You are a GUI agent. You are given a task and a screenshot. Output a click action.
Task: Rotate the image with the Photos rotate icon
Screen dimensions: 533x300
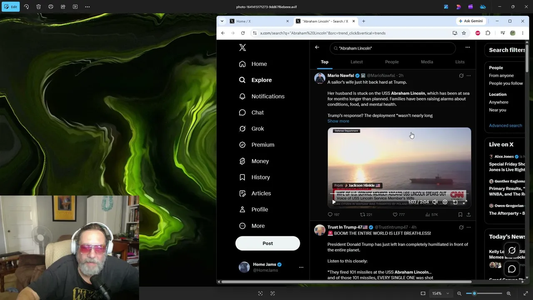point(26,7)
